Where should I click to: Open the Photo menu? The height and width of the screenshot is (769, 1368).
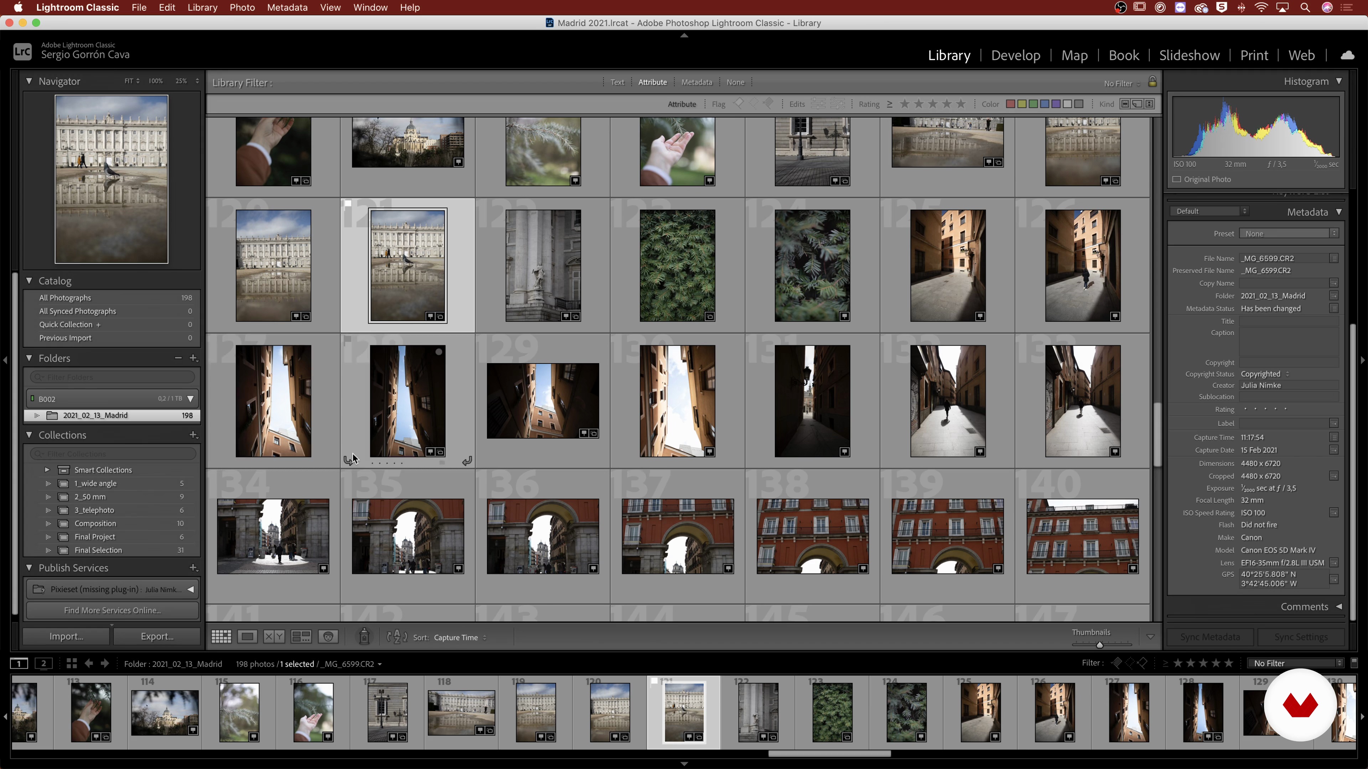coord(242,7)
